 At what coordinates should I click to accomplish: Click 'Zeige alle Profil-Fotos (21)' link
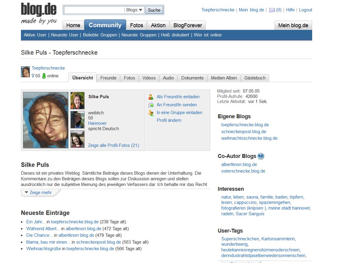click(114, 145)
